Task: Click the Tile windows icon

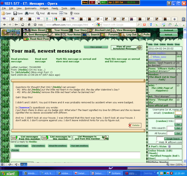Action: click(x=63, y=13)
